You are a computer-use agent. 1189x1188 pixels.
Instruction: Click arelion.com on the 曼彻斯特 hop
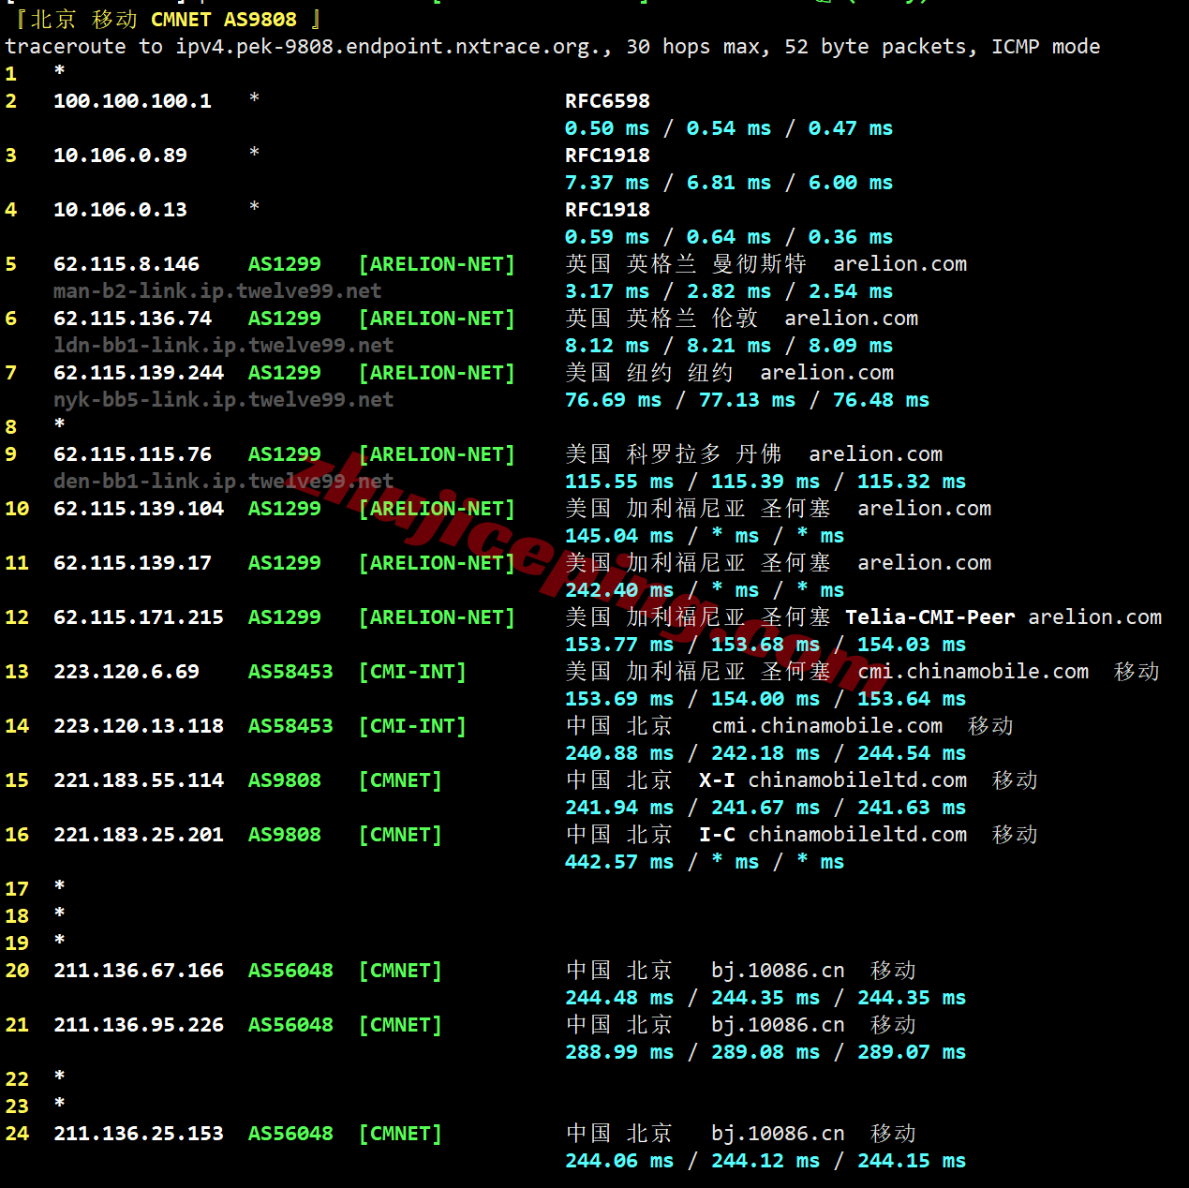[x=899, y=264]
